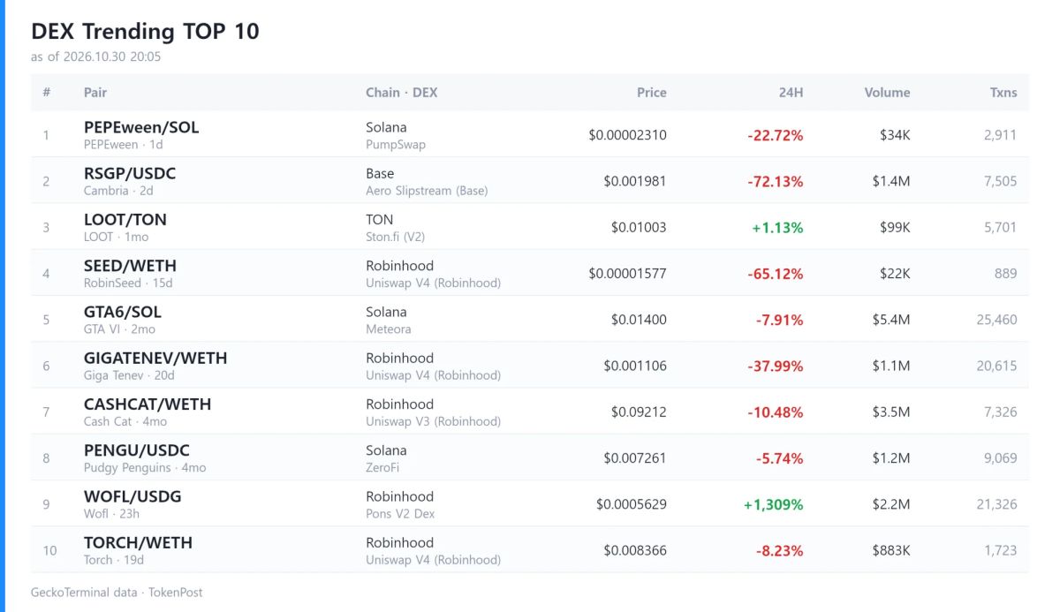Click the $99K volume cell

(895, 228)
